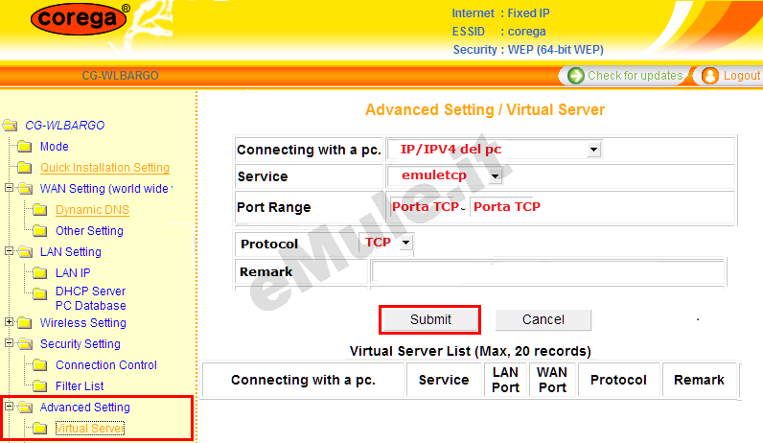
Task: Click the Logout user icon
Action: tap(710, 76)
